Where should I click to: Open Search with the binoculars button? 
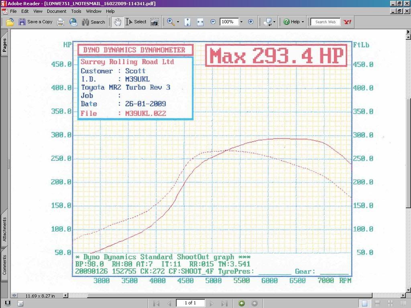[93, 22]
